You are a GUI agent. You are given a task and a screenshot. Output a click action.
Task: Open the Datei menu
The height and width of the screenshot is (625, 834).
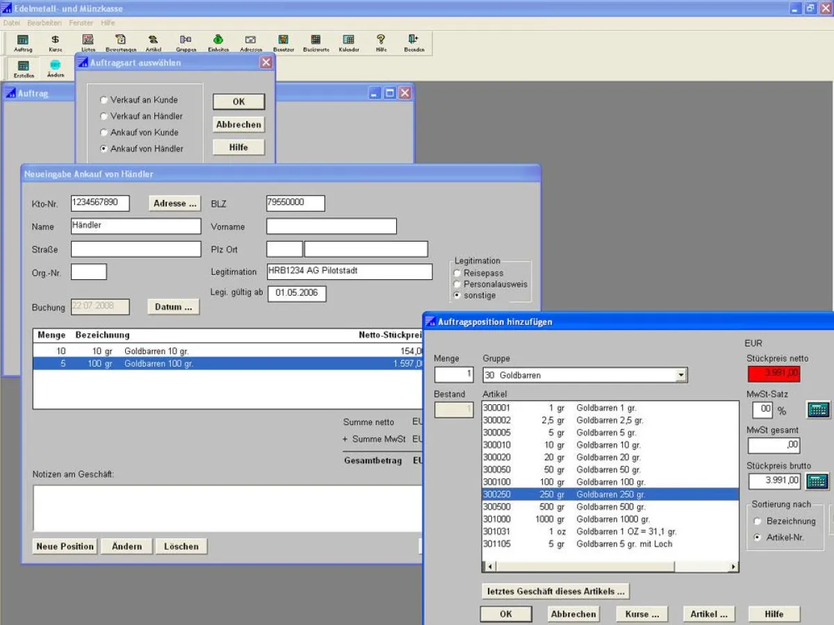(x=12, y=23)
